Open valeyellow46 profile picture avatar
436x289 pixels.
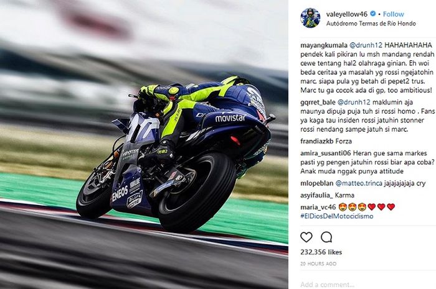point(310,18)
